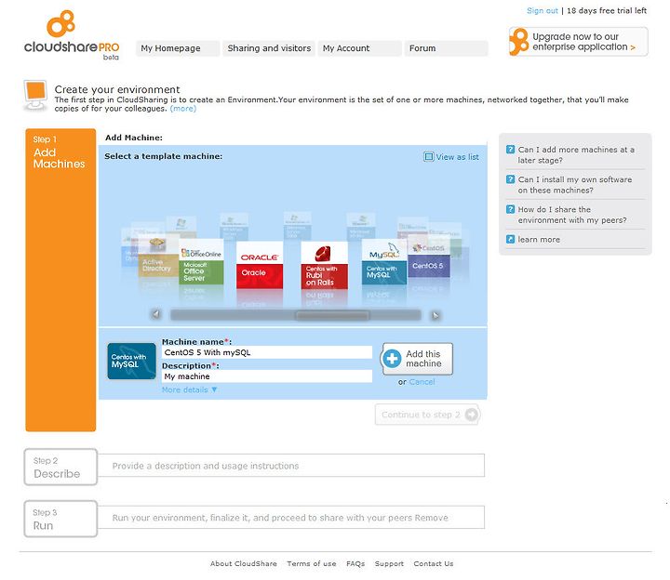Screen dimensions: 670x580
Task: Cancel adding the machine
Action: 422,382
